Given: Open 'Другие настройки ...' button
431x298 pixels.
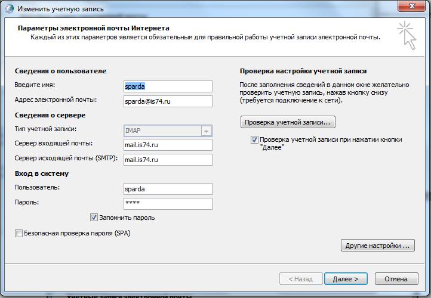Looking at the screenshot, I should pos(377,246).
